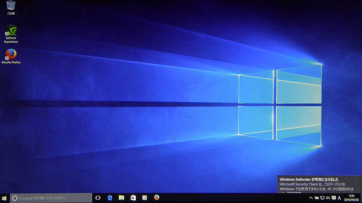Open File Explorer from the taskbar

pyautogui.click(x=121, y=198)
